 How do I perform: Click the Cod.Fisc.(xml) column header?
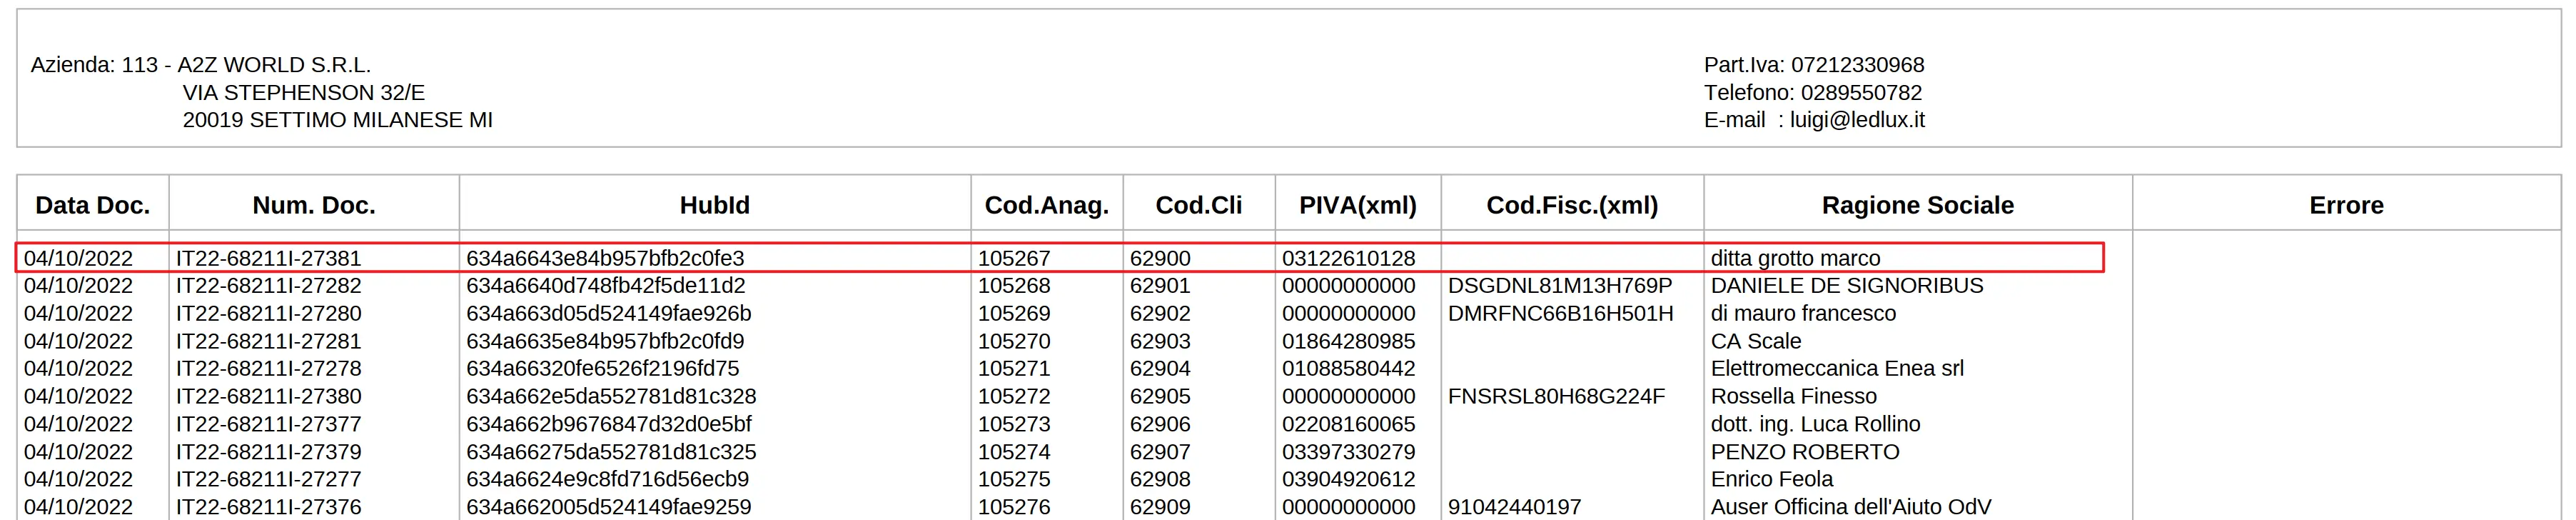[1571, 205]
